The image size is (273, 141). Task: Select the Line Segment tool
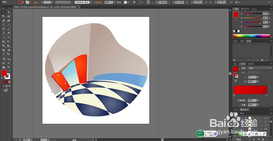click(9, 25)
